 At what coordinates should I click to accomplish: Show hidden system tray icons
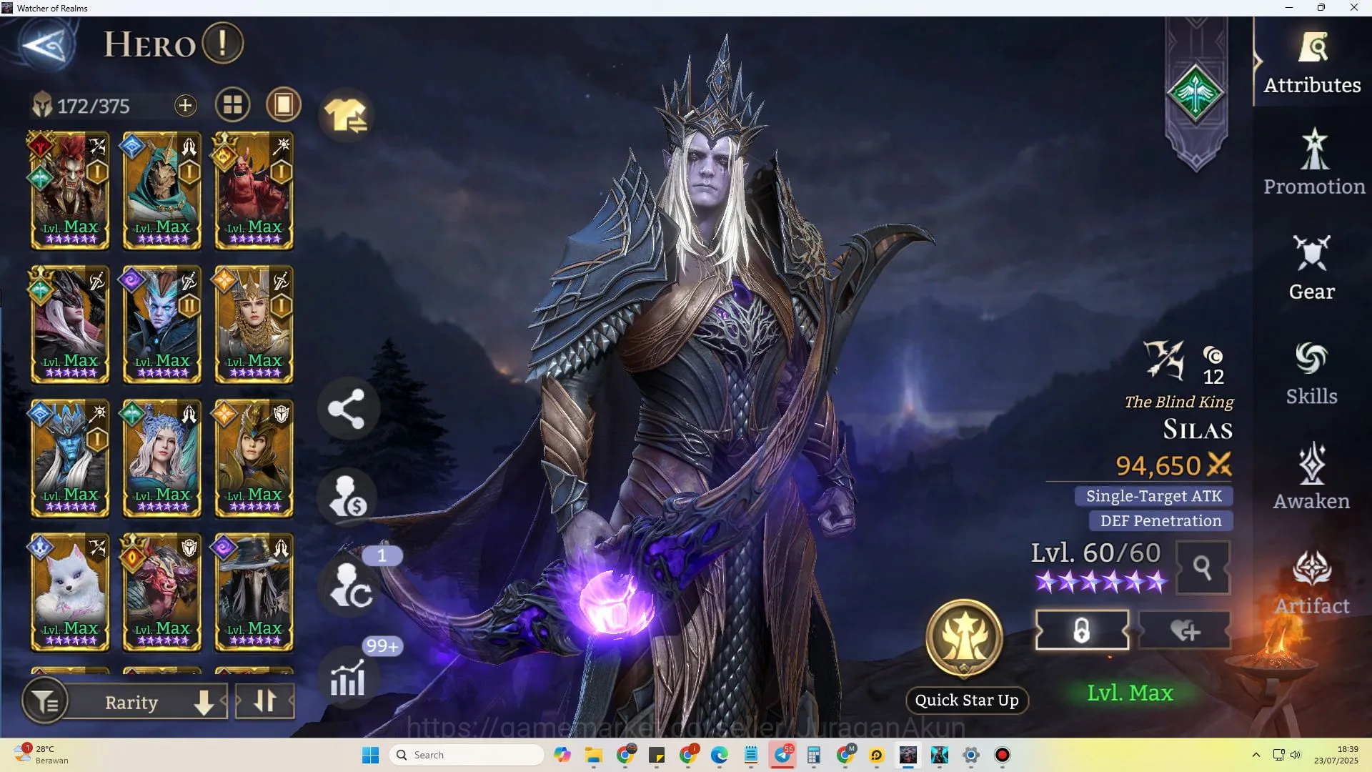tap(1256, 755)
